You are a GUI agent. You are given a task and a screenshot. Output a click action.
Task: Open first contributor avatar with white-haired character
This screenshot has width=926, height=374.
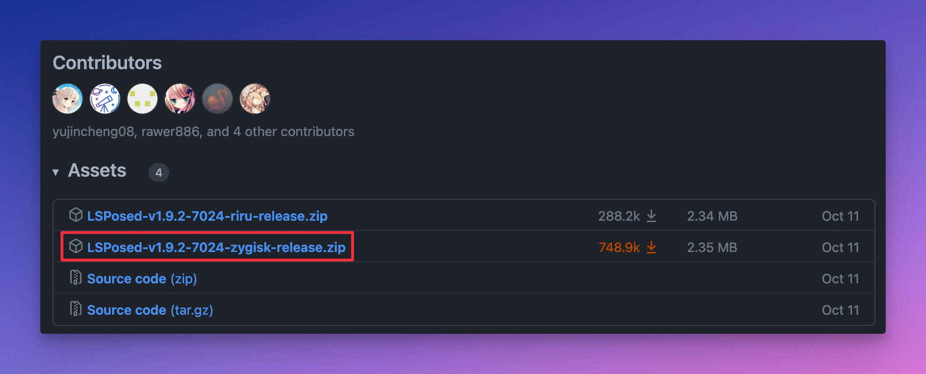coord(67,99)
